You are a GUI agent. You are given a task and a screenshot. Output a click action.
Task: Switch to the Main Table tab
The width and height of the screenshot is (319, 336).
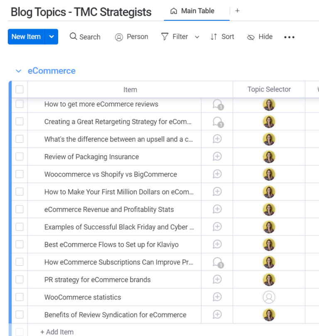tap(192, 11)
